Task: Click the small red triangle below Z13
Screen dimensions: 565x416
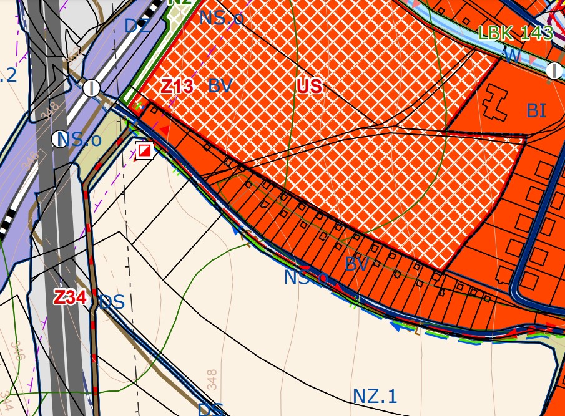Action: point(163,128)
